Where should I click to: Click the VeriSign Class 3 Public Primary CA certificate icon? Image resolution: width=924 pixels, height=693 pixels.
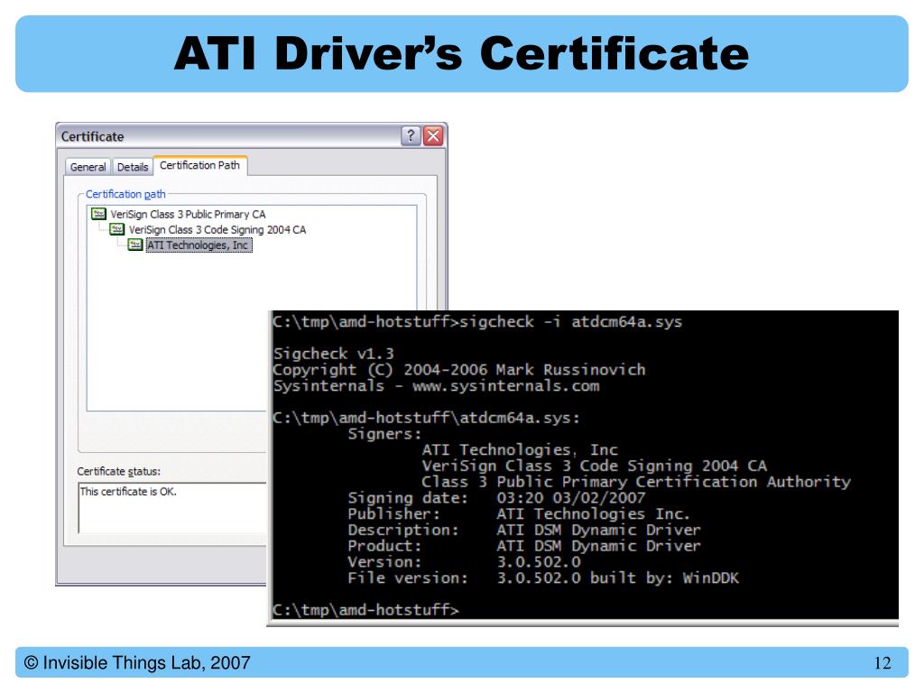pyautogui.click(x=98, y=214)
